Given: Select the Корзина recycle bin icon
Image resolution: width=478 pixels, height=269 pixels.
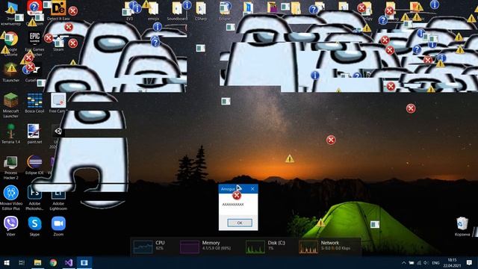Looking at the screenshot, I should pyautogui.click(x=462, y=226).
